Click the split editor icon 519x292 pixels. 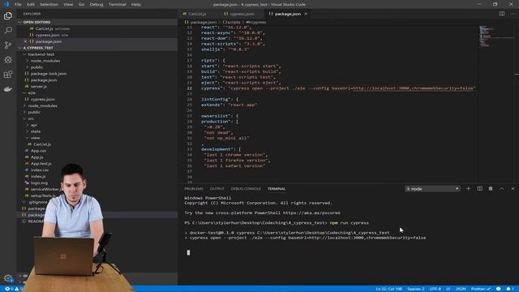(502, 14)
